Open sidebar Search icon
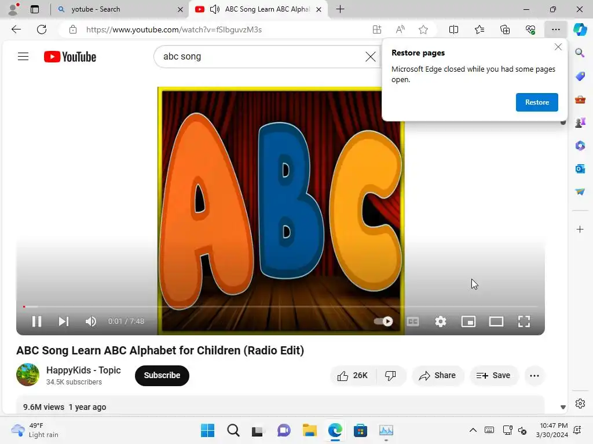 (580, 53)
